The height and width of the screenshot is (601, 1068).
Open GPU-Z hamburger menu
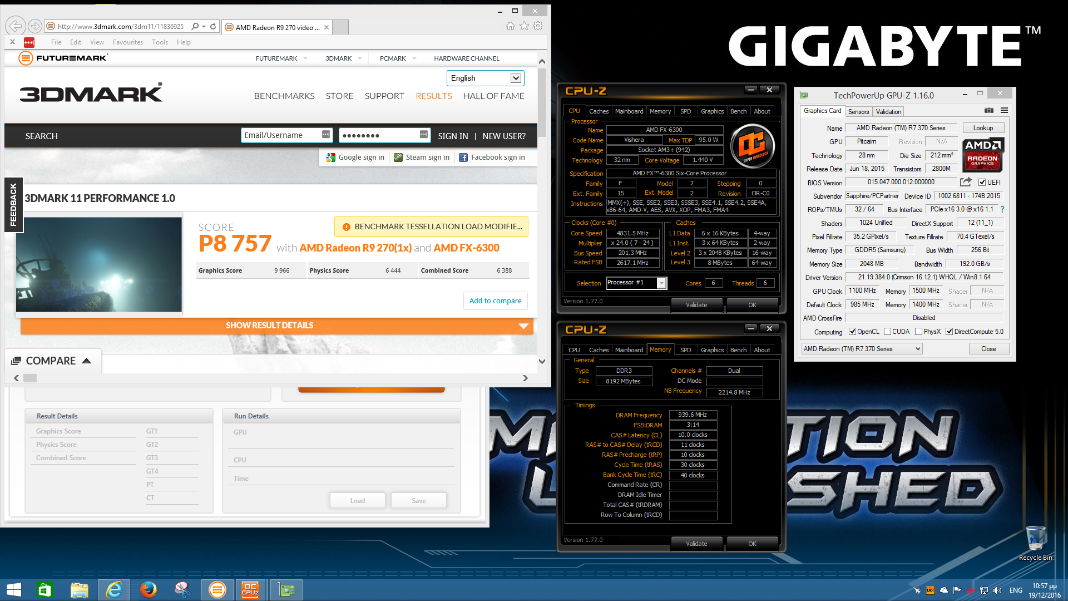click(x=1004, y=110)
